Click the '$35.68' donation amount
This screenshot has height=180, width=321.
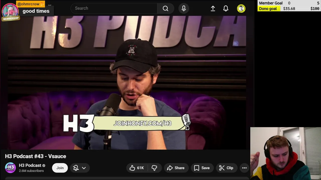coord(289,8)
